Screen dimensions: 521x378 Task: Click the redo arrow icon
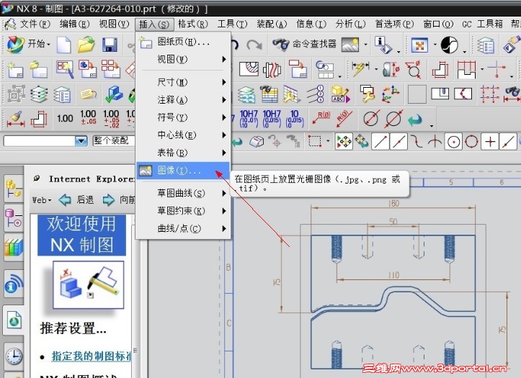tap(254, 45)
